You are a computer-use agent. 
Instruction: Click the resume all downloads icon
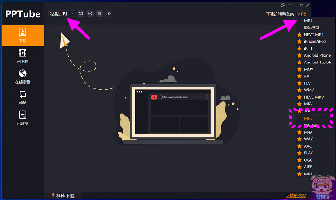pyautogui.click(x=81, y=13)
